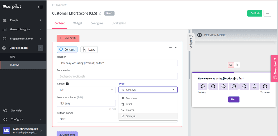Click the fourth smiley in preview
The image size is (278, 136).
(x=234, y=87)
